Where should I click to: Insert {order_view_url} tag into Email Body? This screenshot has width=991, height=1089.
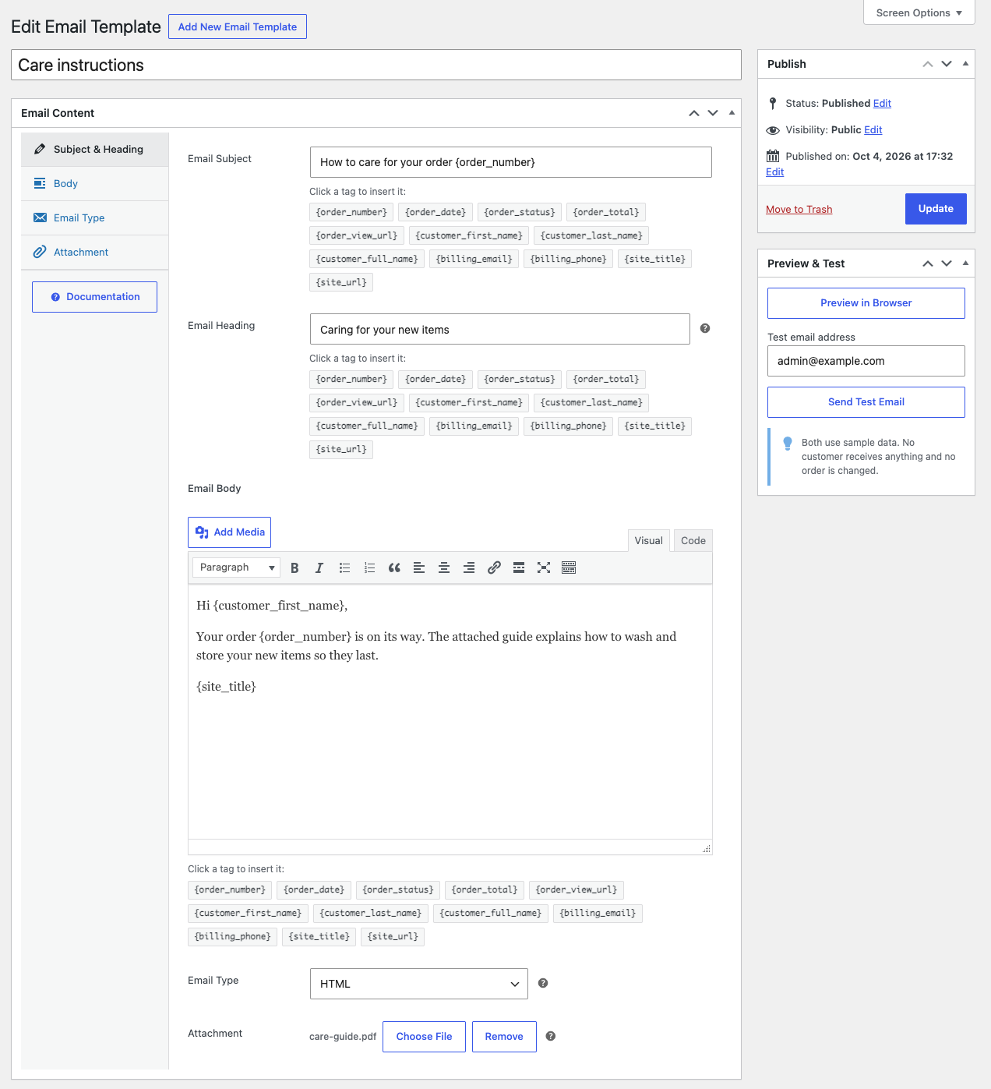pos(577,889)
